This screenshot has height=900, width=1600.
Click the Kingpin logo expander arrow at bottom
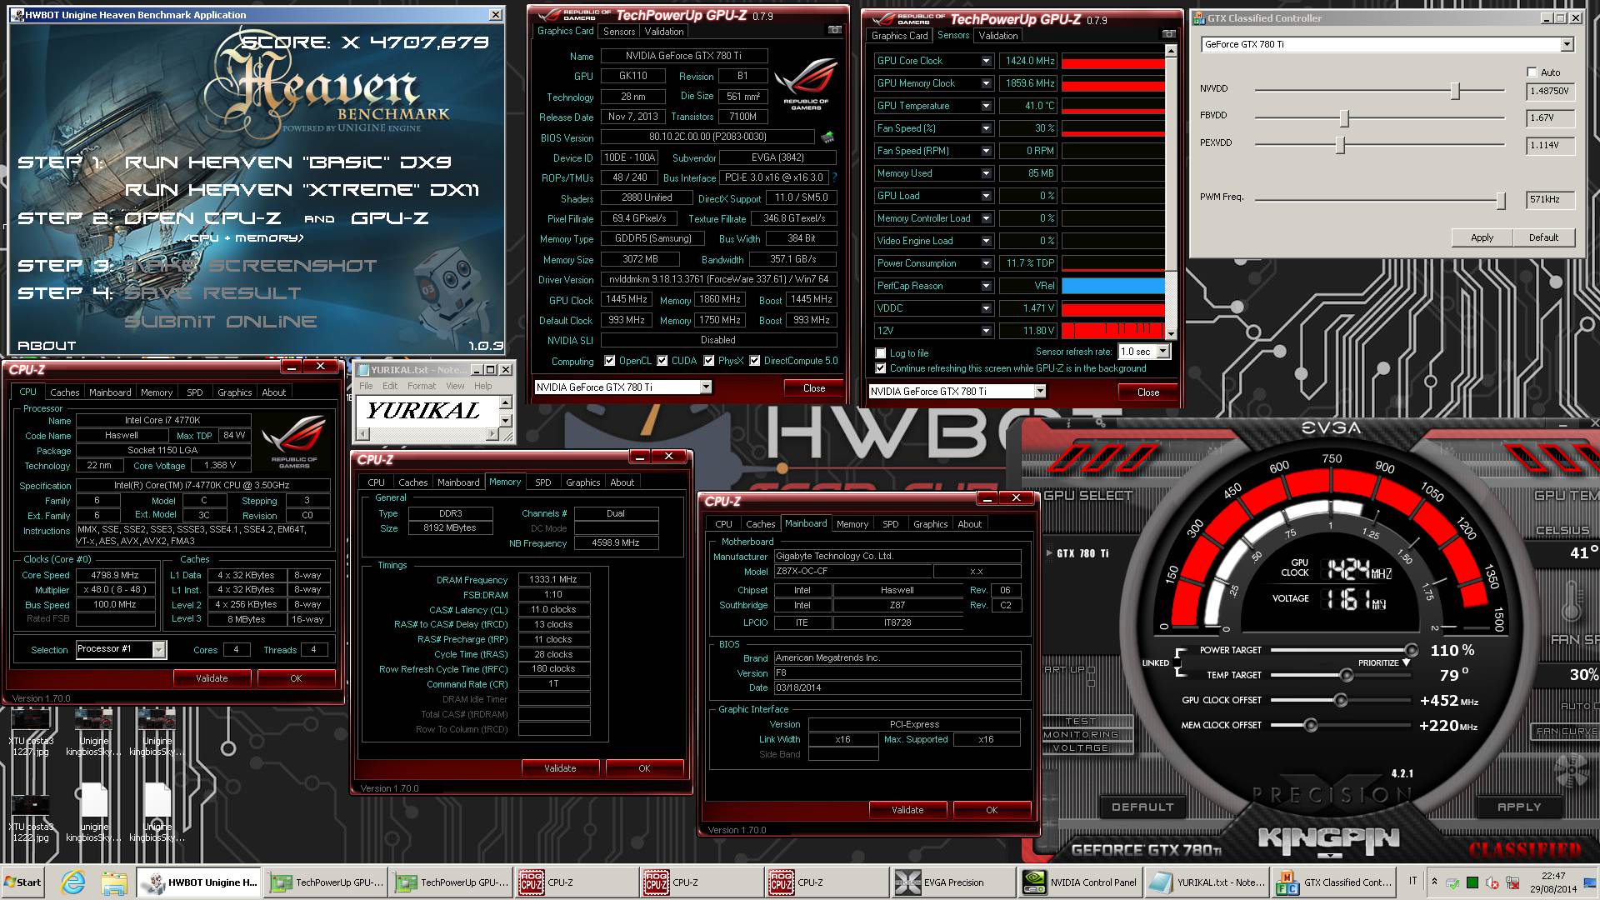click(1330, 856)
